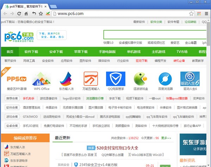Viewport: 211px width, 167px height.
Task: Open the 万能五笔输入 app icon
Action: 91,79
